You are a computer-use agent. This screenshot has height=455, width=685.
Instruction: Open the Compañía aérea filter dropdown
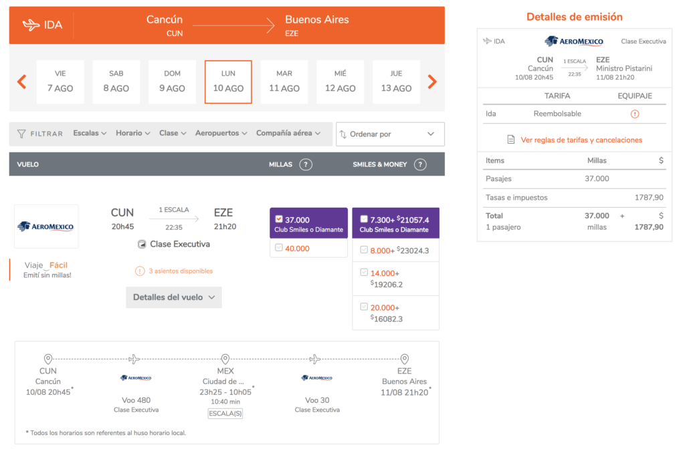(288, 133)
